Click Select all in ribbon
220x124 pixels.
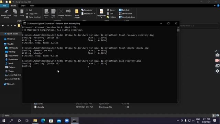124,10
